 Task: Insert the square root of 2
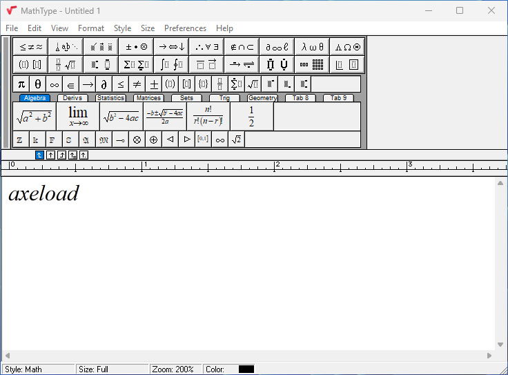(x=236, y=140)
